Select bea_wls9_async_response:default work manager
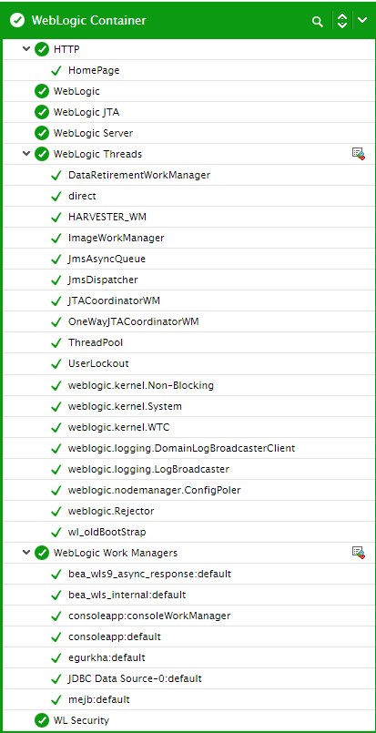Image resolution: width=376 pixels, height=733 pixels. tap(149, 574)
